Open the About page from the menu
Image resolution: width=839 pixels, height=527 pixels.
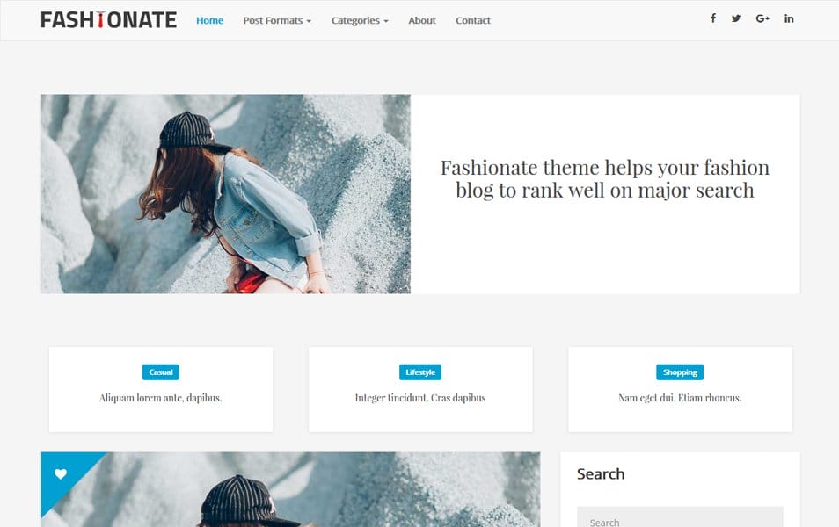point(421,20)
